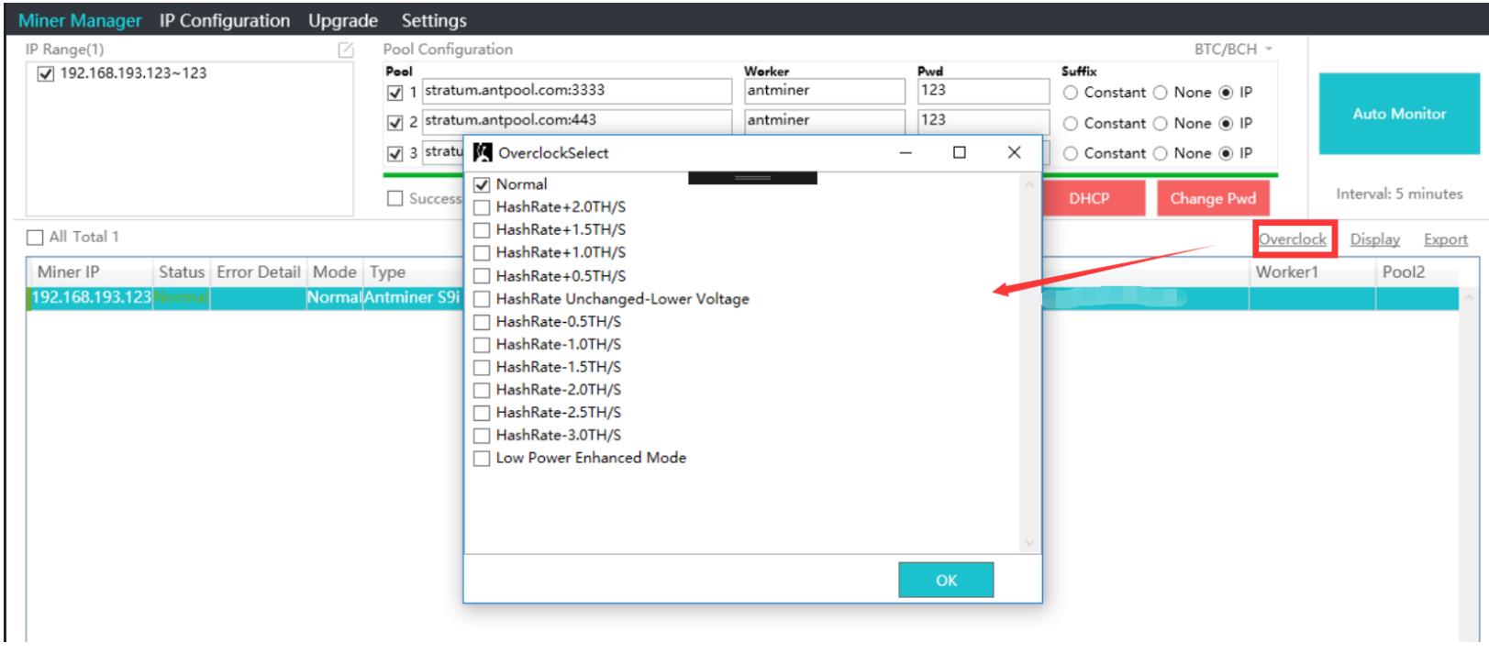Close the OverclockSelect dialog
1489x654 pixels.
pyautogui.click(x=1014, y=153)
